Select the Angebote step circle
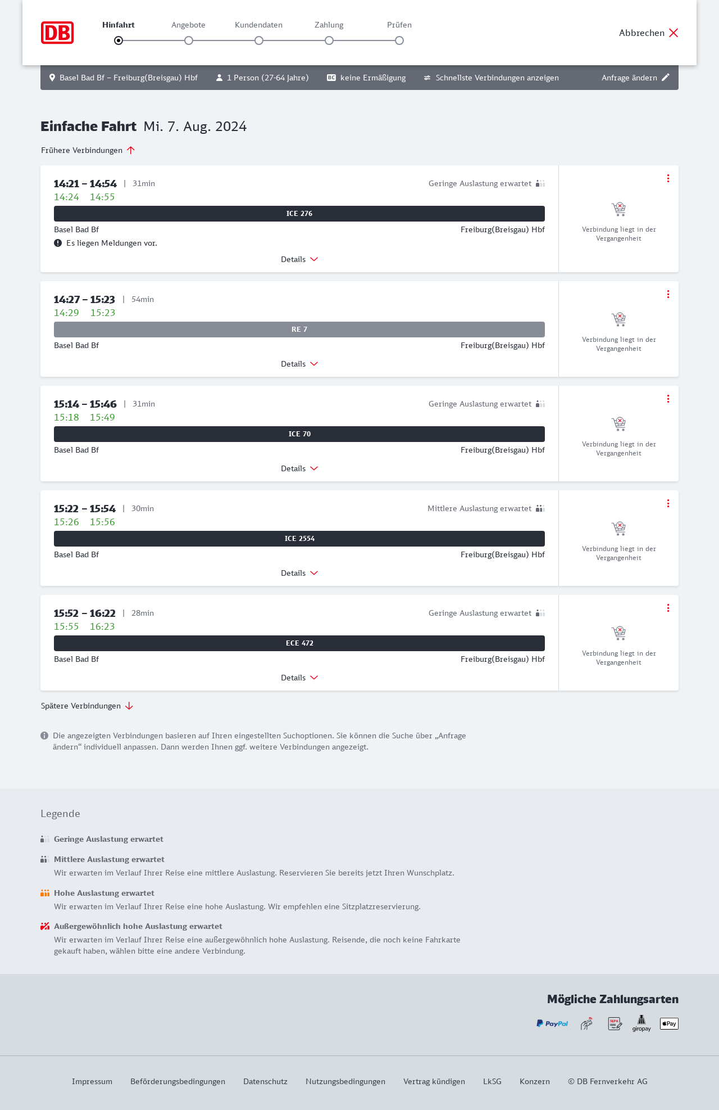 (x=189, y=40)
